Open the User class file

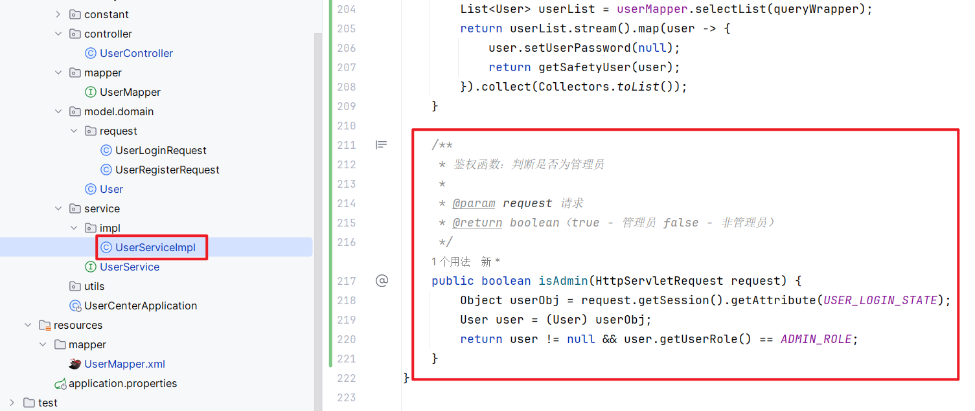[111, 189]
